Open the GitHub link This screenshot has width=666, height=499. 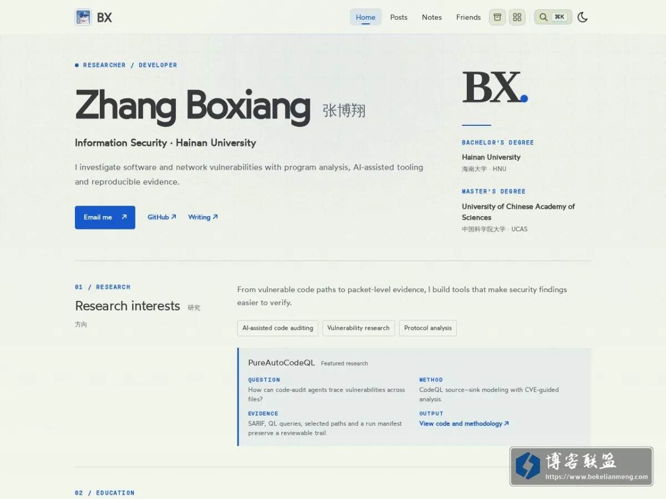162,217
